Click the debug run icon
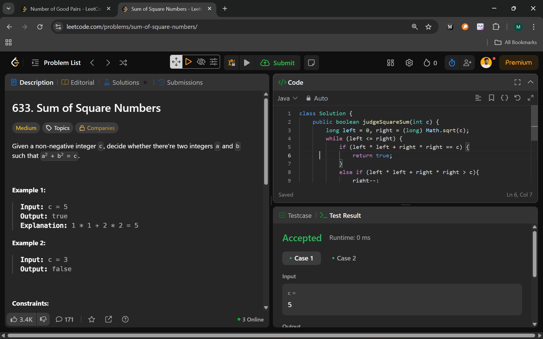The image size is (543, 339). [x=232, y=63]
